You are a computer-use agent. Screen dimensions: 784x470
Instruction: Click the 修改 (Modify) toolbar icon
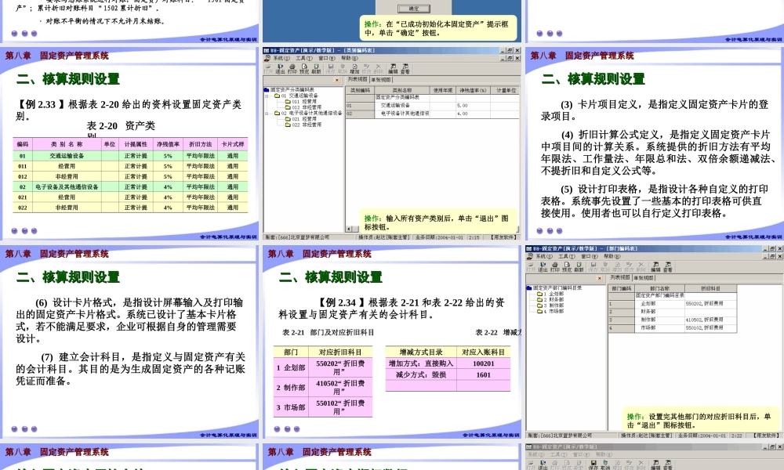pyautogui.click(x=366, y=69)
